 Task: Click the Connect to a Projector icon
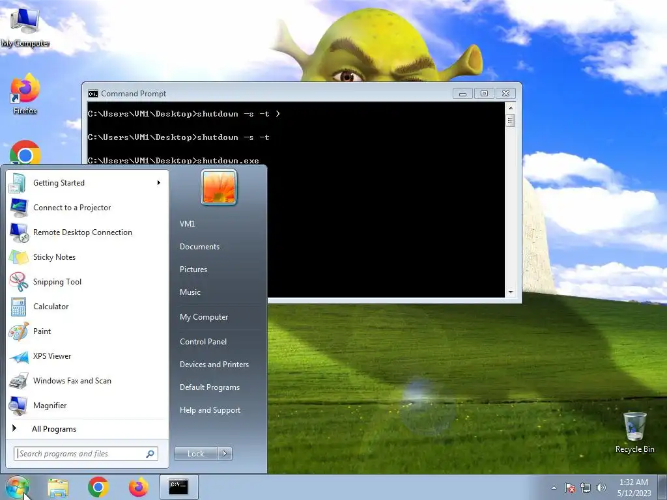click(19, 208)
